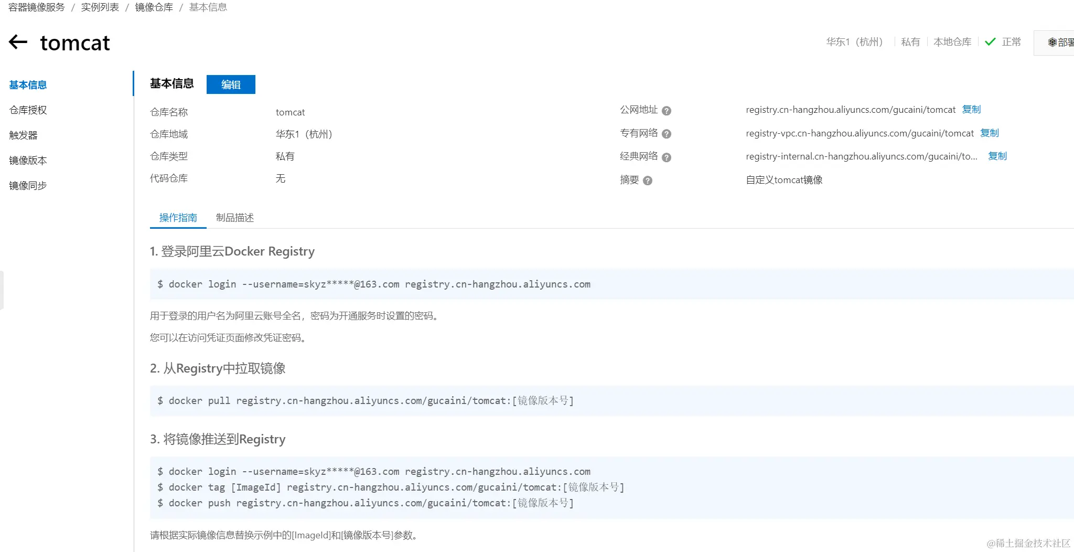Screen dimensions: 1074x552
Task: Click the docker push command line
Action: tap(366, 503)
